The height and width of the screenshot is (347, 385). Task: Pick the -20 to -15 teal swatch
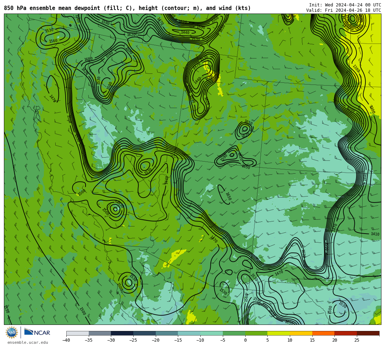[167, 333]
